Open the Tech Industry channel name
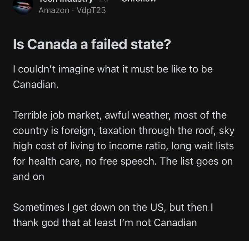 coord(65,1)
